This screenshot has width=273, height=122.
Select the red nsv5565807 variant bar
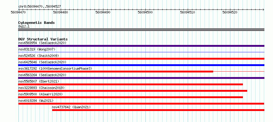pyautogui.click(x=131, y=84)
